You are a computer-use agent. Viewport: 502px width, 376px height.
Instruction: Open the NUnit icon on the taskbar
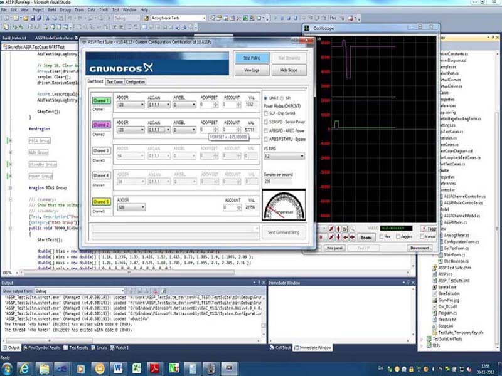174,368
